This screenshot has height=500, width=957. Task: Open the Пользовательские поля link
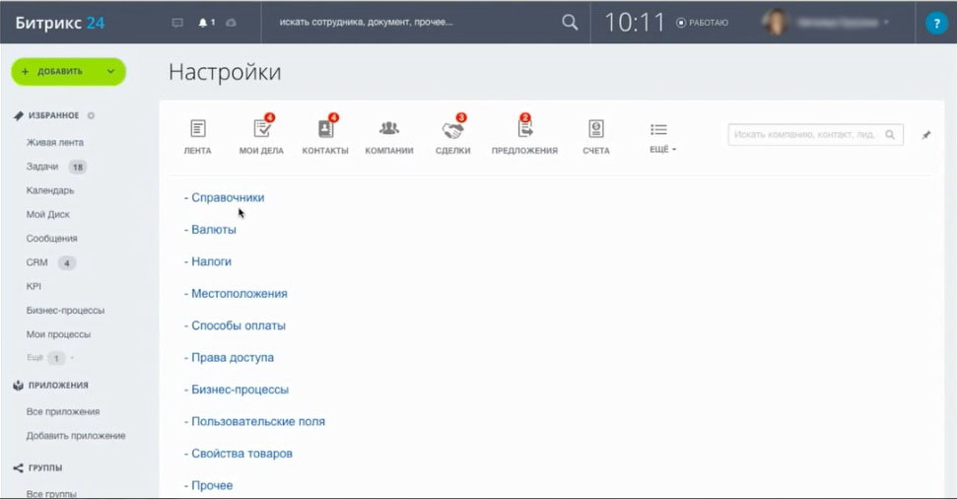(x=258, y=421)
